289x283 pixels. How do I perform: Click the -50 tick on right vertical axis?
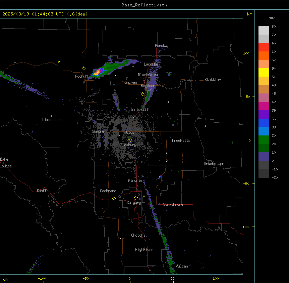[246, 184]
